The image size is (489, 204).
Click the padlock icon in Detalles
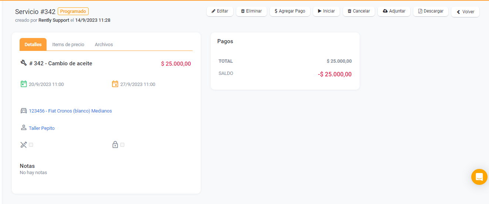[x=115, y=145]
